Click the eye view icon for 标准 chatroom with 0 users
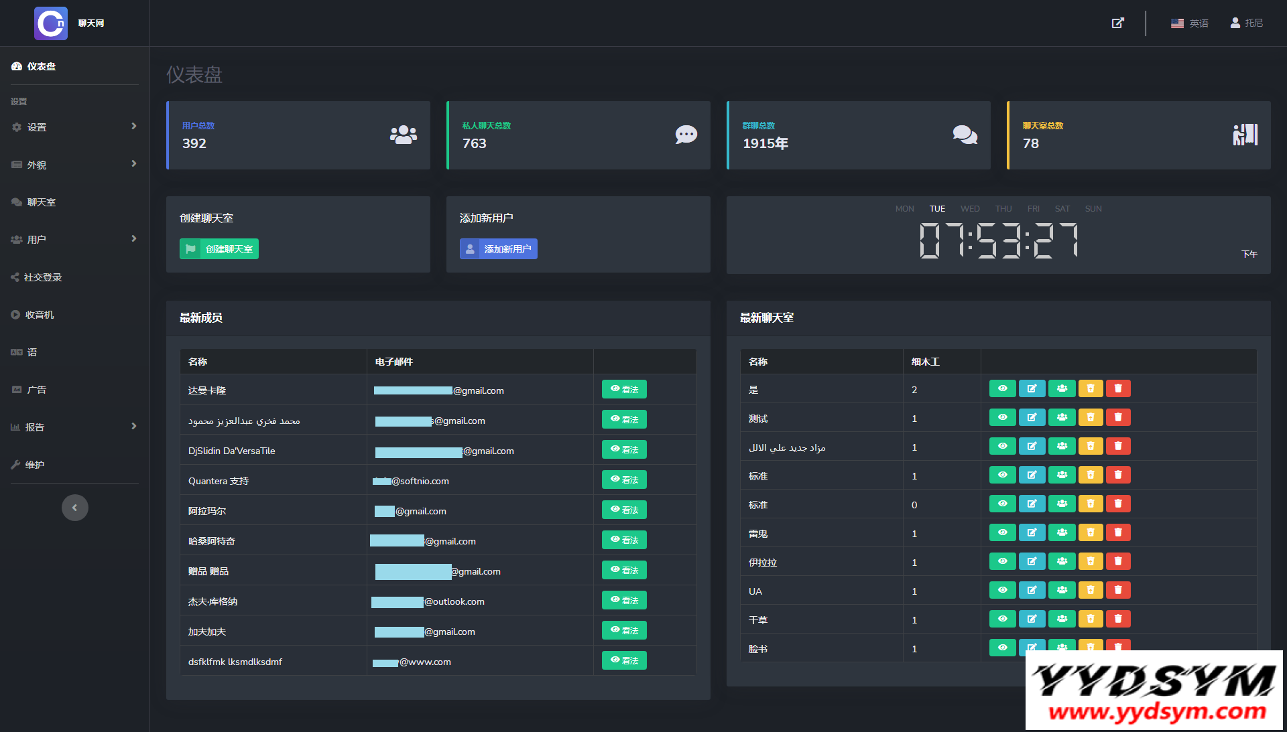Screen dimensions: 1287x732 pos(1002,504)
